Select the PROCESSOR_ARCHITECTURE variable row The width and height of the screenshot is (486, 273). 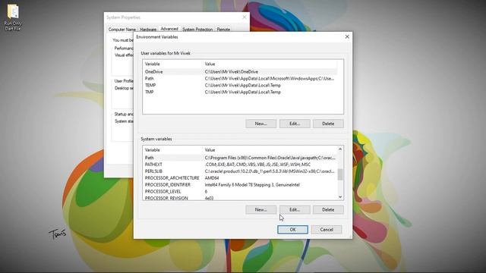[240, 178]
